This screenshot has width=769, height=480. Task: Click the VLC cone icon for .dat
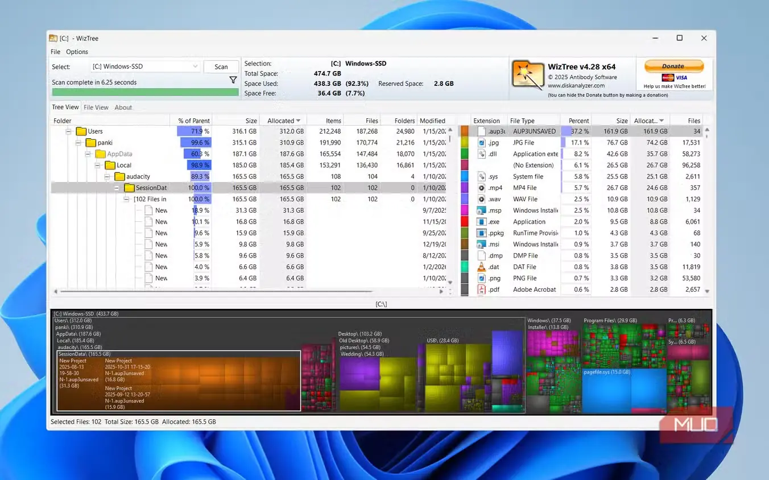[482, 267]
